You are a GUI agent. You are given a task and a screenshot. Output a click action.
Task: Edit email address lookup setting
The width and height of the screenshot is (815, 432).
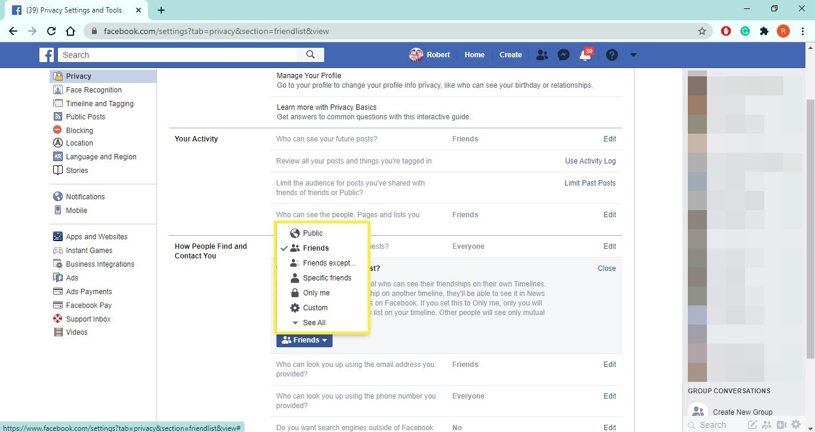[610, 365]
